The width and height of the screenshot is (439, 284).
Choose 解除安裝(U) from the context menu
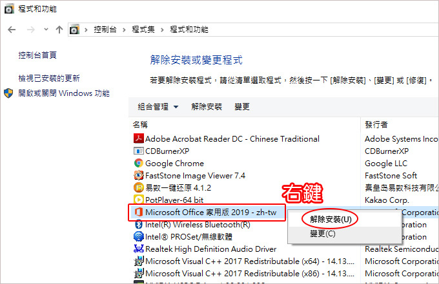(x=331, y=220)
